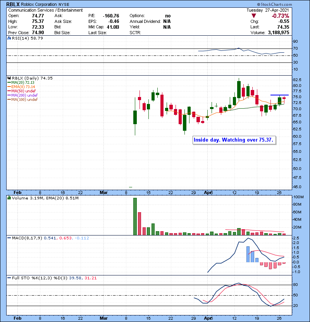This screenshot has width=310, height=322.
Task: Click the 45.0 price axis label
Action: [x=297, y=187]
